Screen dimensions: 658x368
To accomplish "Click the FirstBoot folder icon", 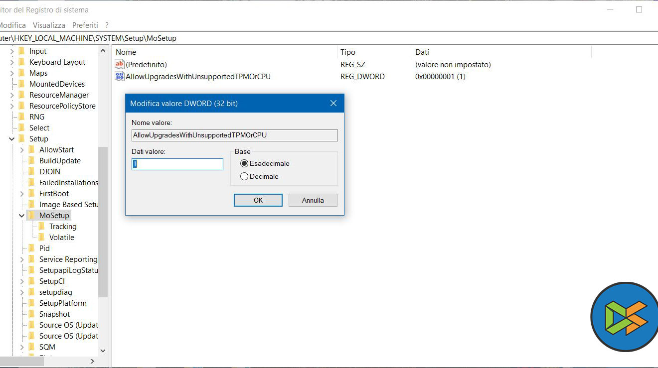I will (31, 193).
